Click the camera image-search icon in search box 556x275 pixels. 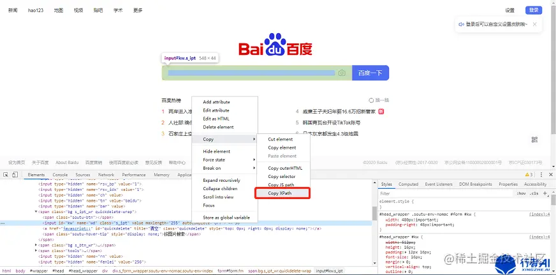pyautogui.click(x=342, y=73)
